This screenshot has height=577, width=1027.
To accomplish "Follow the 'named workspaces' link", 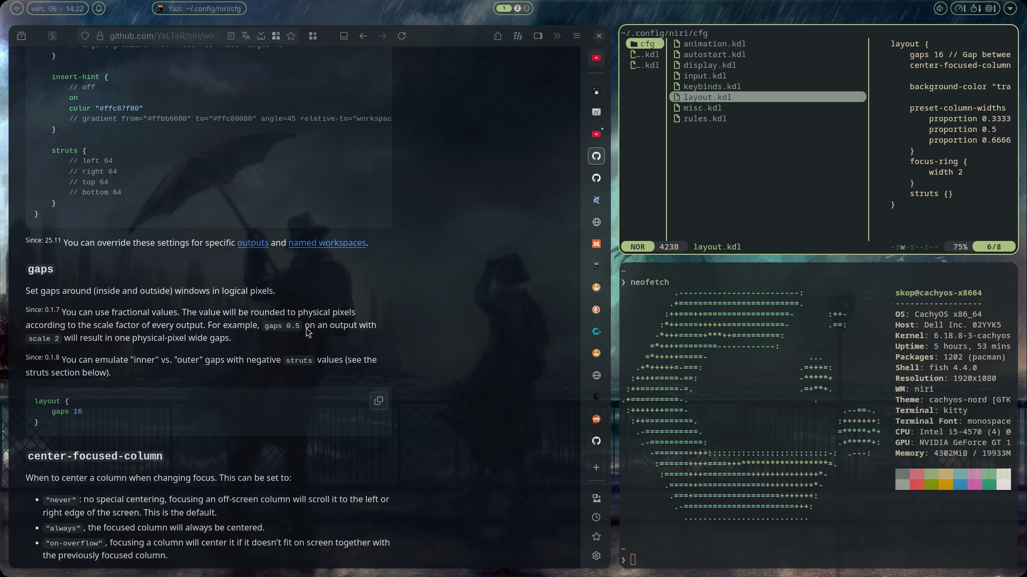I will [x=327, y=243].
